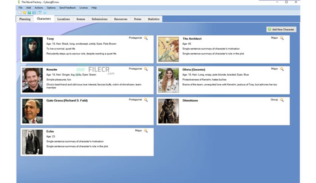This screenshot has width=316, height=183.
Task: Click 'Reluctantly steps up to saviour role' line
Action: pos(81,54)
